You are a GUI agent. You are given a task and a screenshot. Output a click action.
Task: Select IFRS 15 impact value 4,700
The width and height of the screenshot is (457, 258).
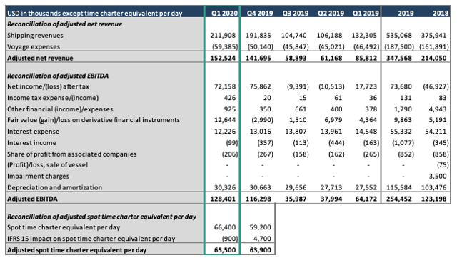coord(262,239)
